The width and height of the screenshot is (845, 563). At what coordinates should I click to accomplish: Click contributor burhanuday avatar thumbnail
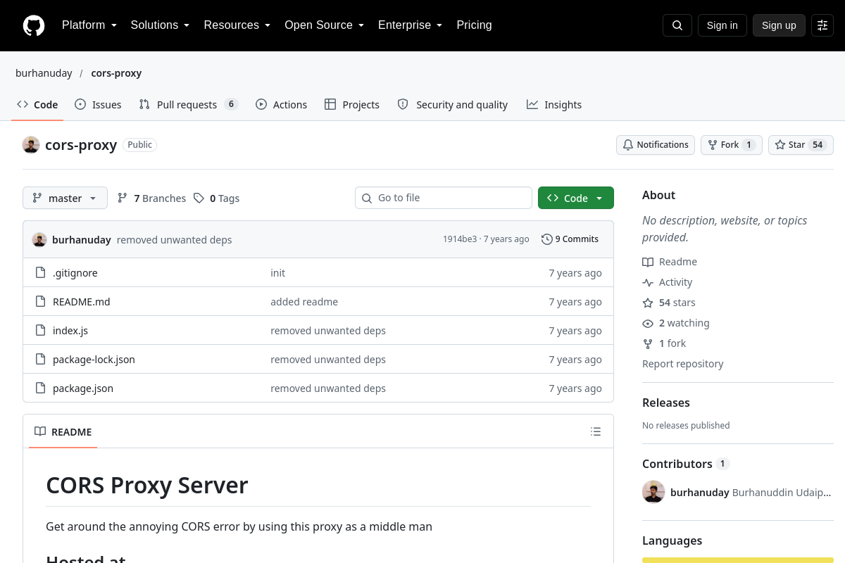pyautogui.click(x=653, y=492)
